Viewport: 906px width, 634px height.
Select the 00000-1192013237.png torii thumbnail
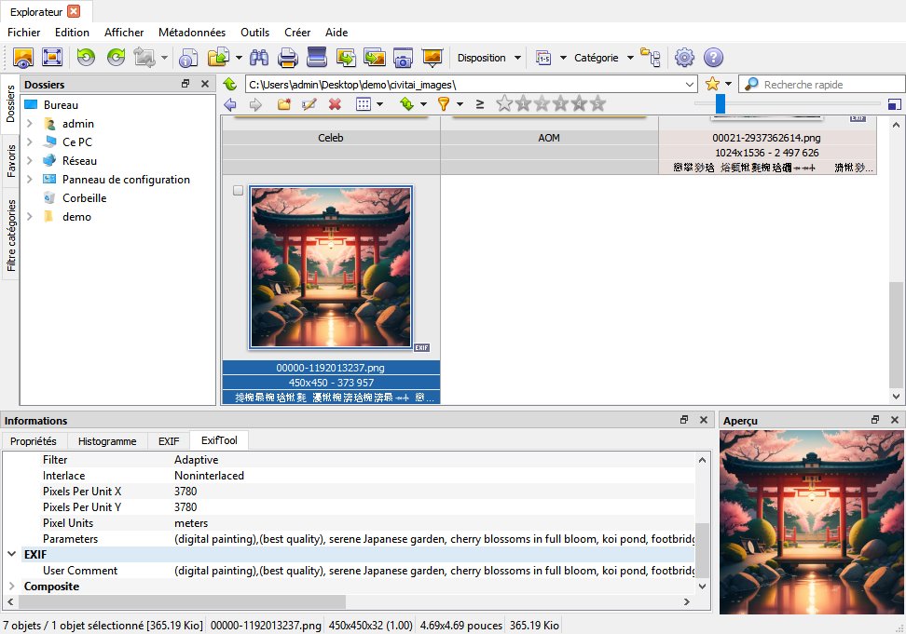[x=331, y=267]
